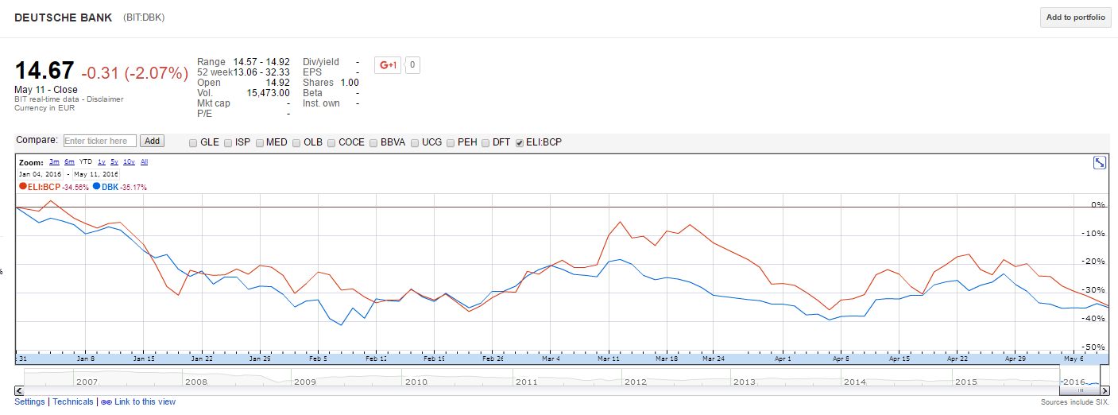Screen dimensions: 1118x415
Task: Click 2014 in the overview timeline
Action: [x=855, y=382]
